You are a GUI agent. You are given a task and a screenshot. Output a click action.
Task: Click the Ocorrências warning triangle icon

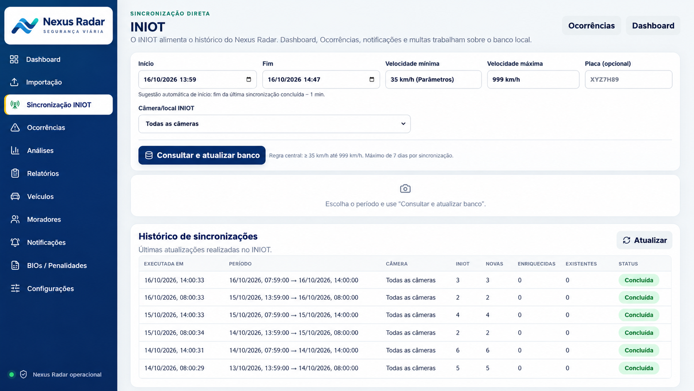coord(15,128)
